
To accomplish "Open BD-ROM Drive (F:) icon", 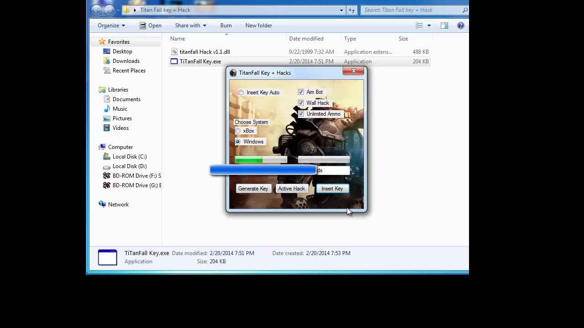I will [107, 176].
